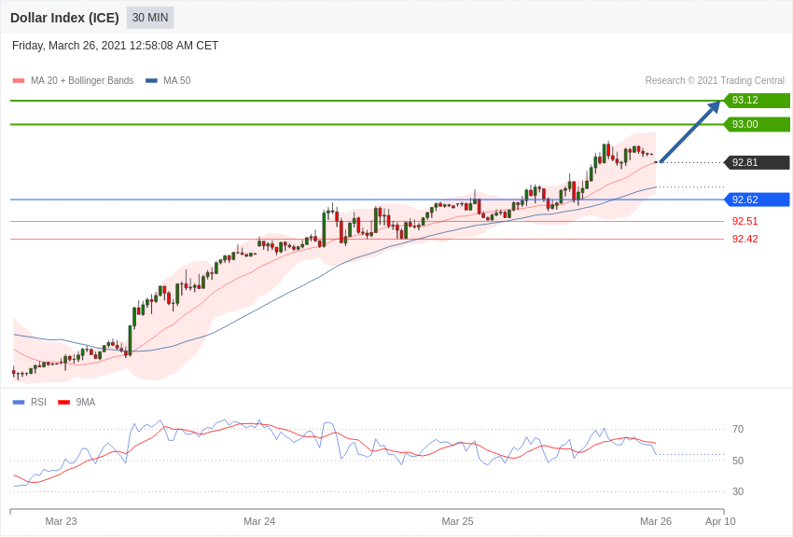Click the blue upward forecast arrow
The image size is (793, 537).
click(689, 132)
